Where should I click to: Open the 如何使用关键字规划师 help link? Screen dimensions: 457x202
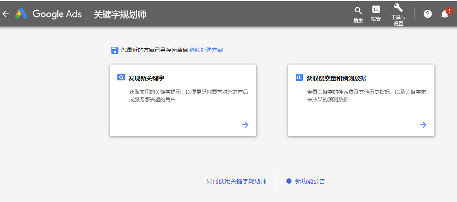point(236,181)
